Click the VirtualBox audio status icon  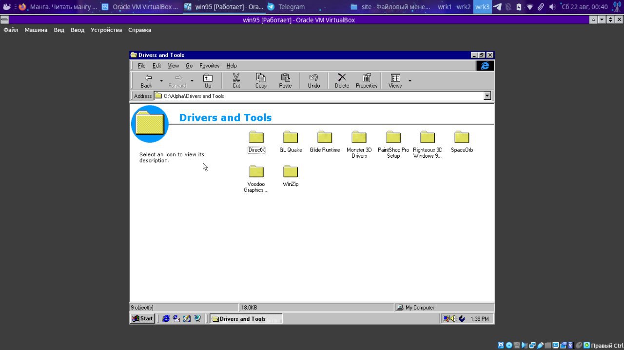point(525,345)
